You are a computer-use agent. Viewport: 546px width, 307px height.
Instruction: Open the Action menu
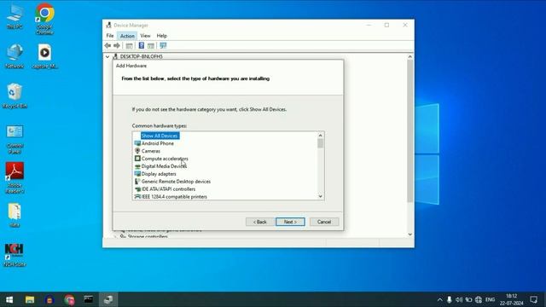point(127,36)
